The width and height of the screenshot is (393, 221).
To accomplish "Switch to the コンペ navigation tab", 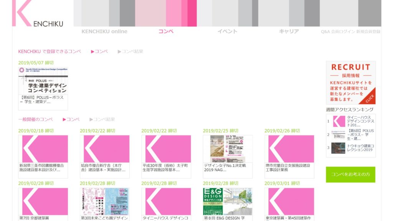I will click(x=166, y=31).
